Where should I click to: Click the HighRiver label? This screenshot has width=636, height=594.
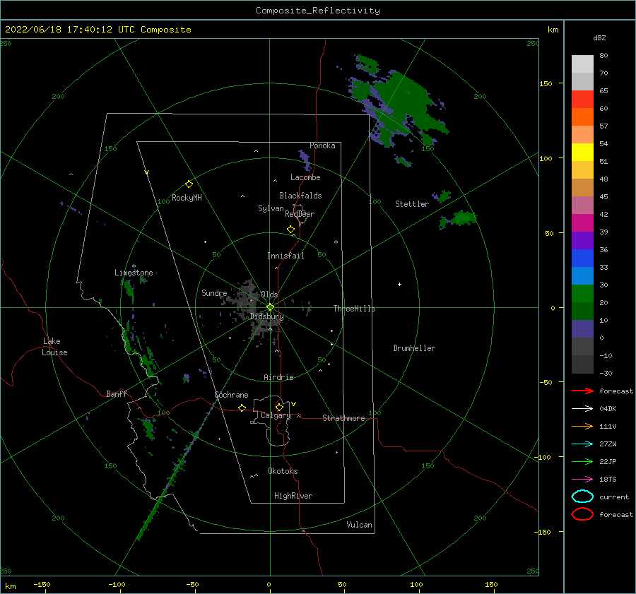coord(293,496)
